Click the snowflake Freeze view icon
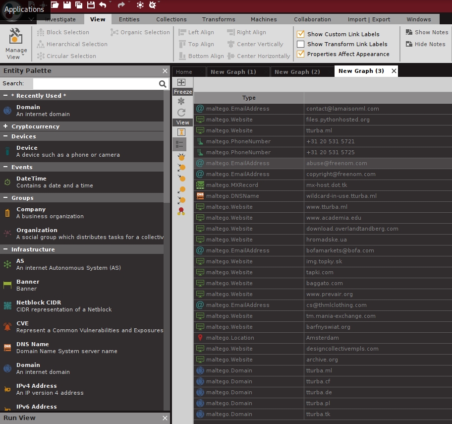452x424 pixels. pyautogui.click(x=181, y=101)
